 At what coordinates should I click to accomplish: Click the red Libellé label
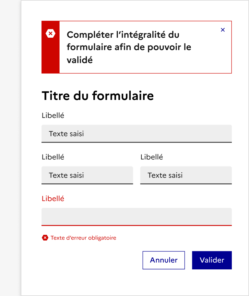[x=53, y=199]
